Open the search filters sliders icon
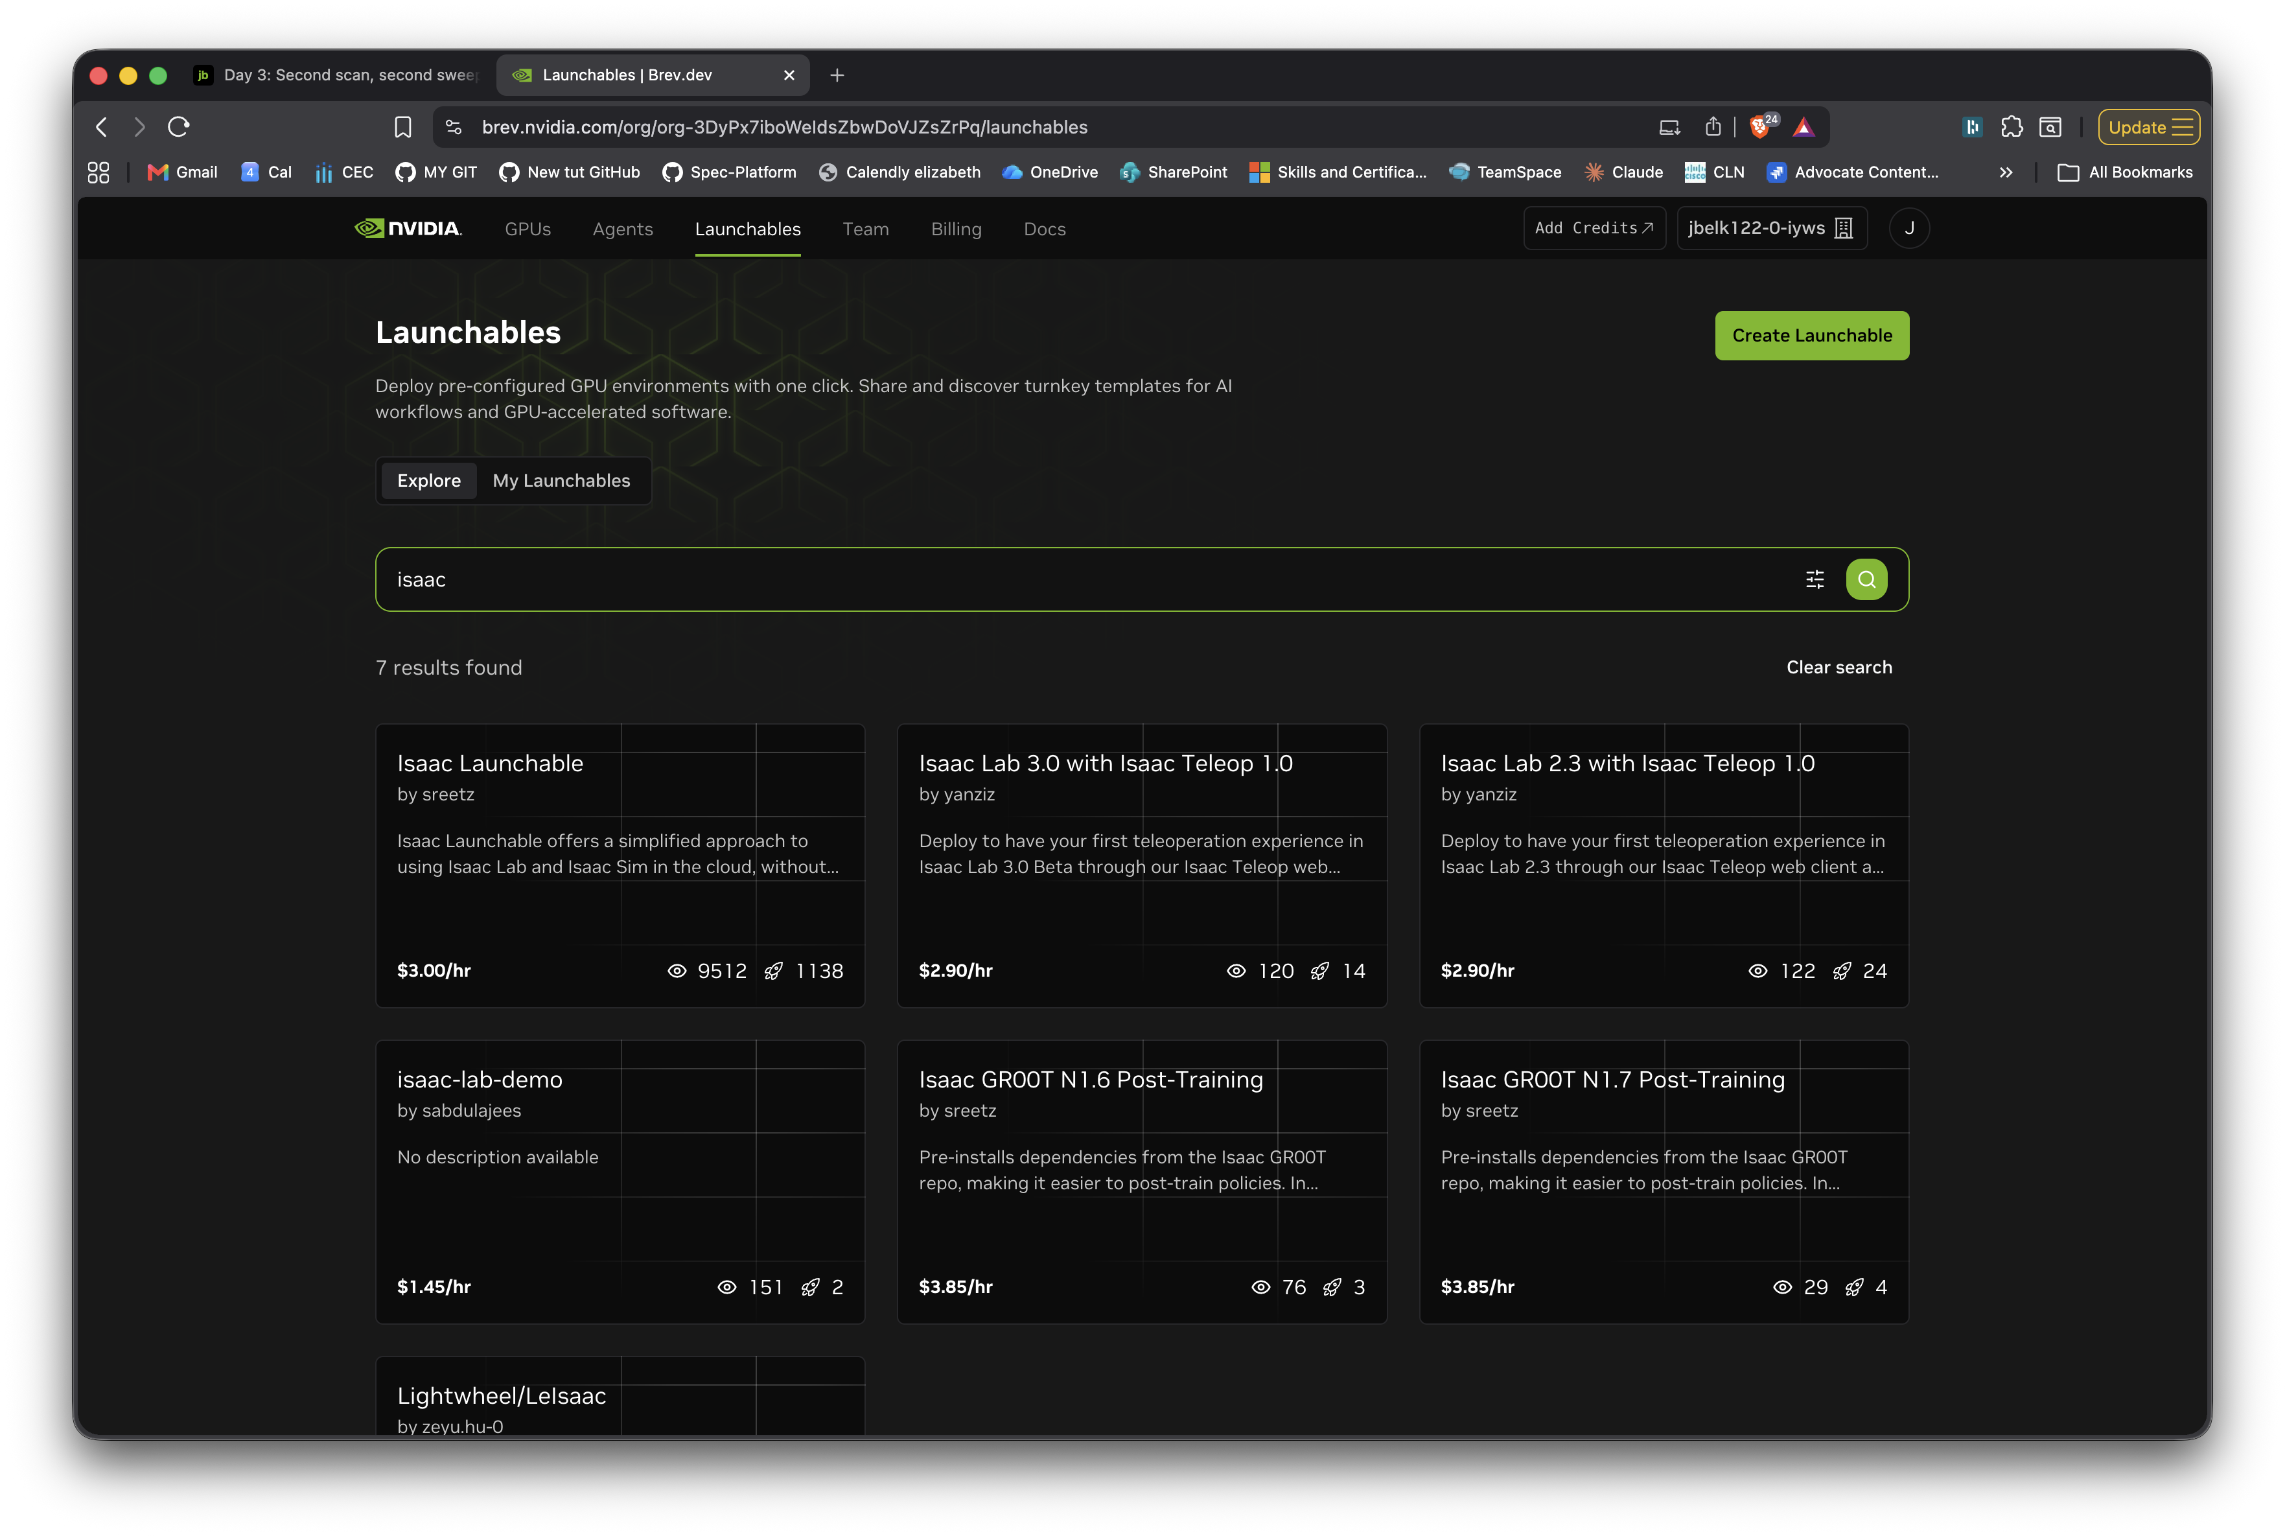This screenshot has width=2285, height=1536. click(x=1814, y=579)
